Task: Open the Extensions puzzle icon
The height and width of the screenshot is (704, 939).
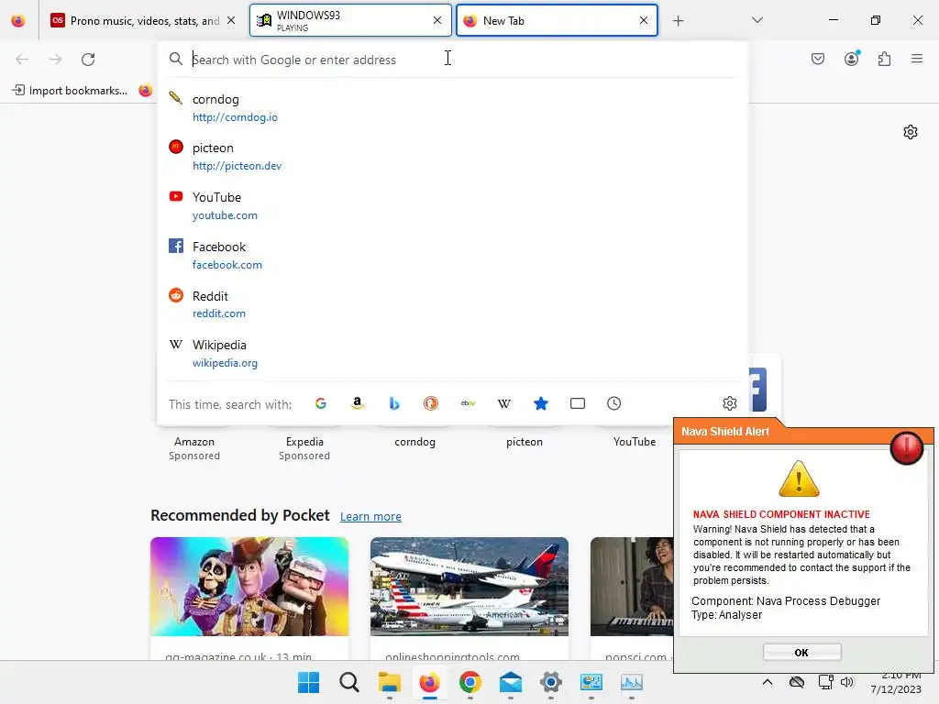Action: pos(885,59)
